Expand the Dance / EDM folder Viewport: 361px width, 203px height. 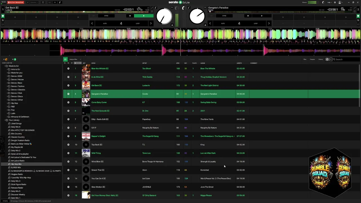(x=7, y=76)
